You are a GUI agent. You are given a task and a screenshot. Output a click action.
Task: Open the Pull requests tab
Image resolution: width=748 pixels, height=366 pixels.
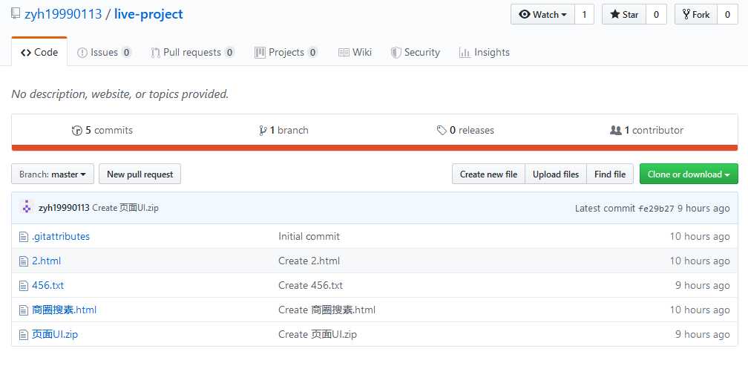click(192, 53)
